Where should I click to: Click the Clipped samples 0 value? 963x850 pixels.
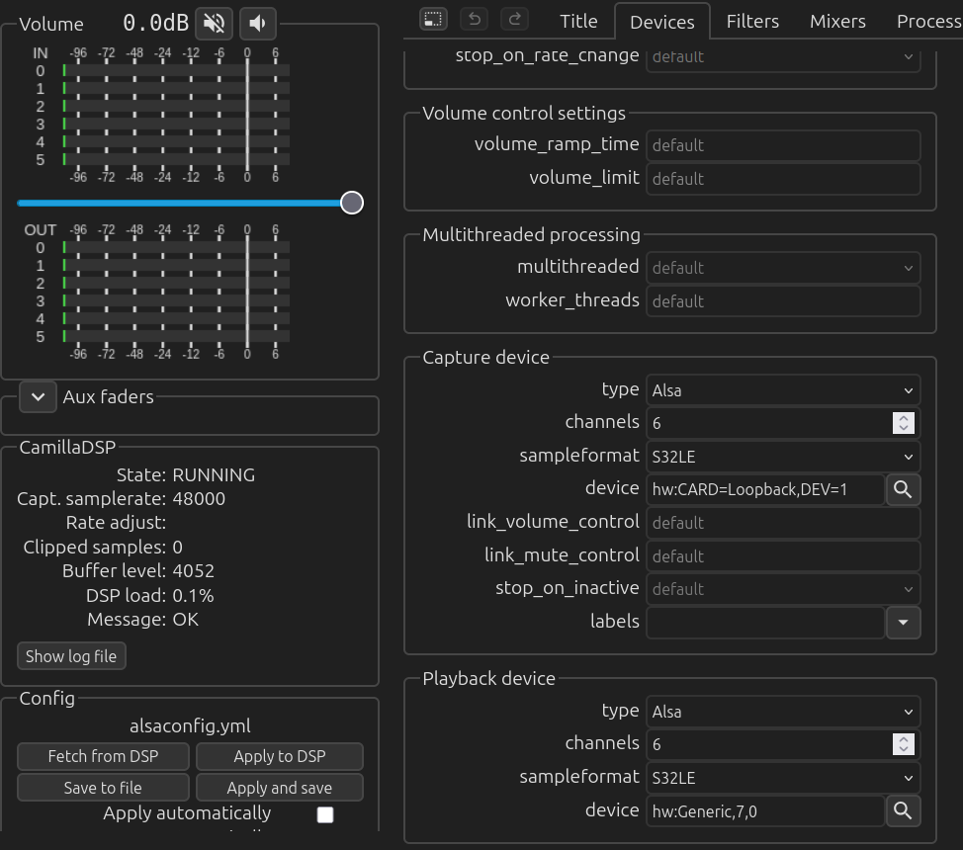178,548
